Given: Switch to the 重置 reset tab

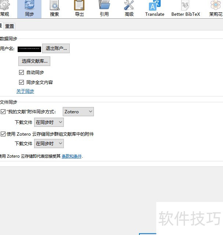Looking at the screenshot, I should [x=10, y=26].
